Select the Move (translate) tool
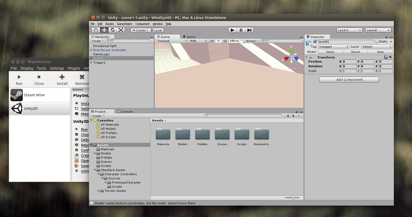412x217 pixels. [x=104, y=30]
